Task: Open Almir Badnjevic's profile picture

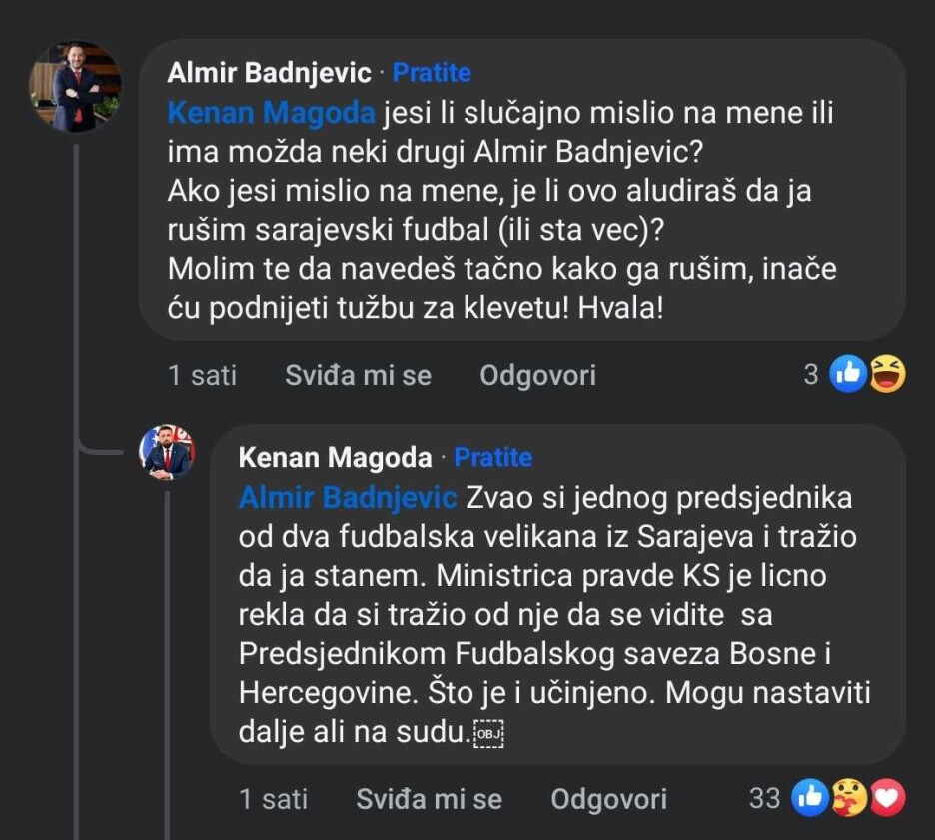Action: [x=75, y=88]
